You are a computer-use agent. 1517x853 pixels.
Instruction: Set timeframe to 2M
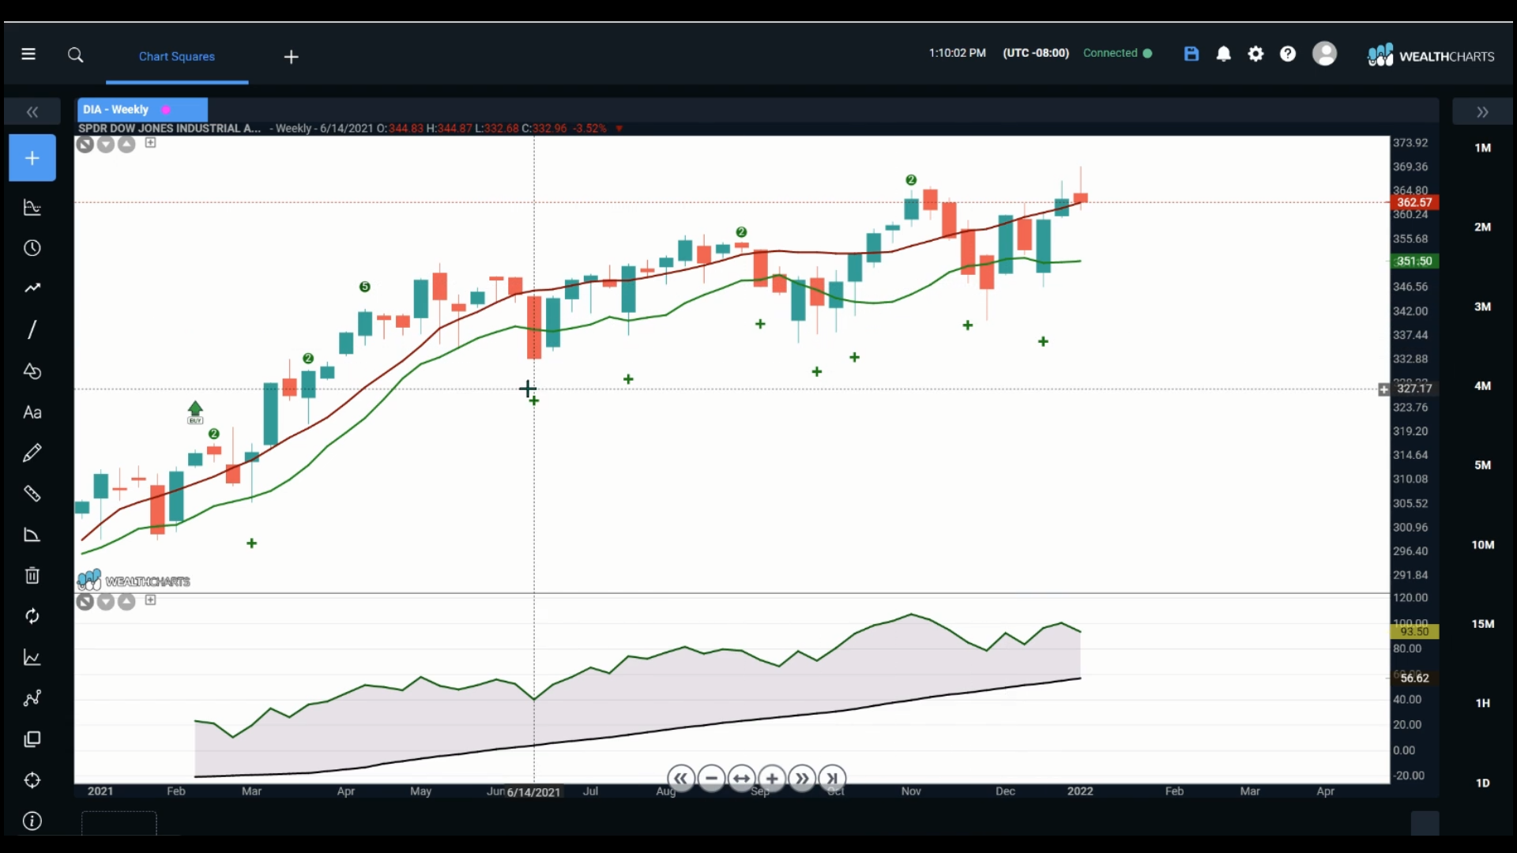coord(1483,227)
